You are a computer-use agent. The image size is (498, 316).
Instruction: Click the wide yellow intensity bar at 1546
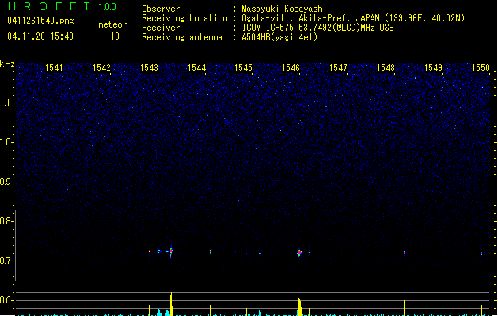click(x=299, y=307)
